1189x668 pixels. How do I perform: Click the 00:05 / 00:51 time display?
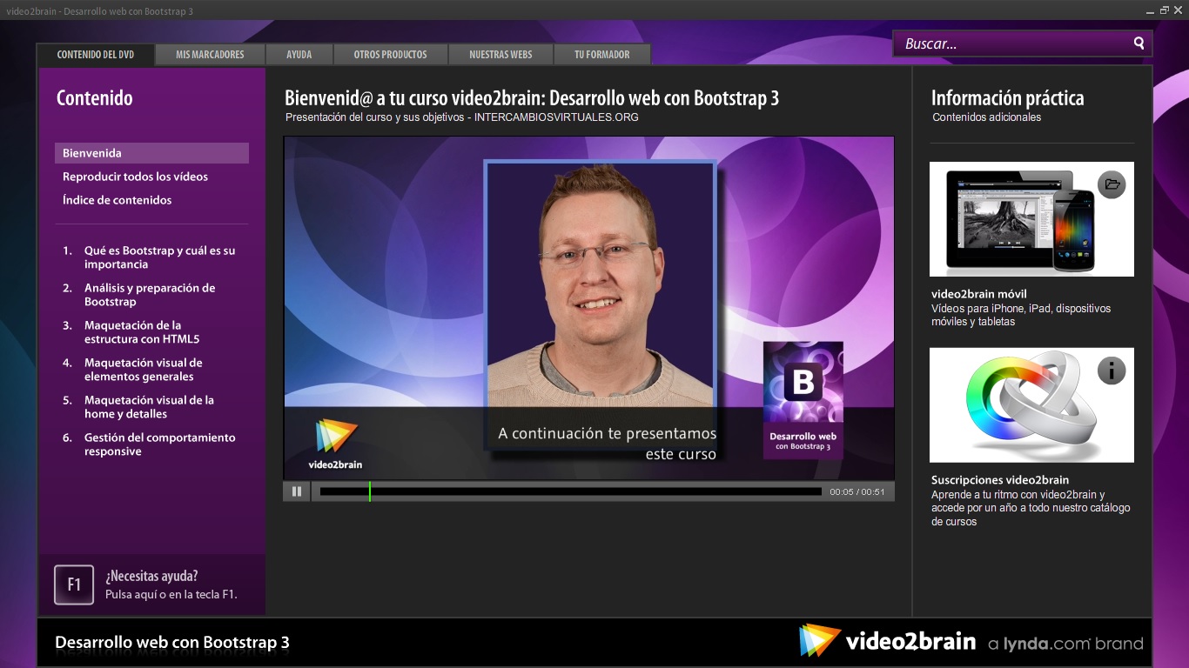click(x=857, y=492)
